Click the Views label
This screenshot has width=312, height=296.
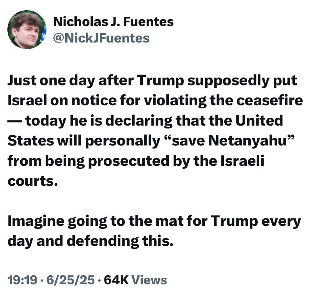(x=149, y=280)
